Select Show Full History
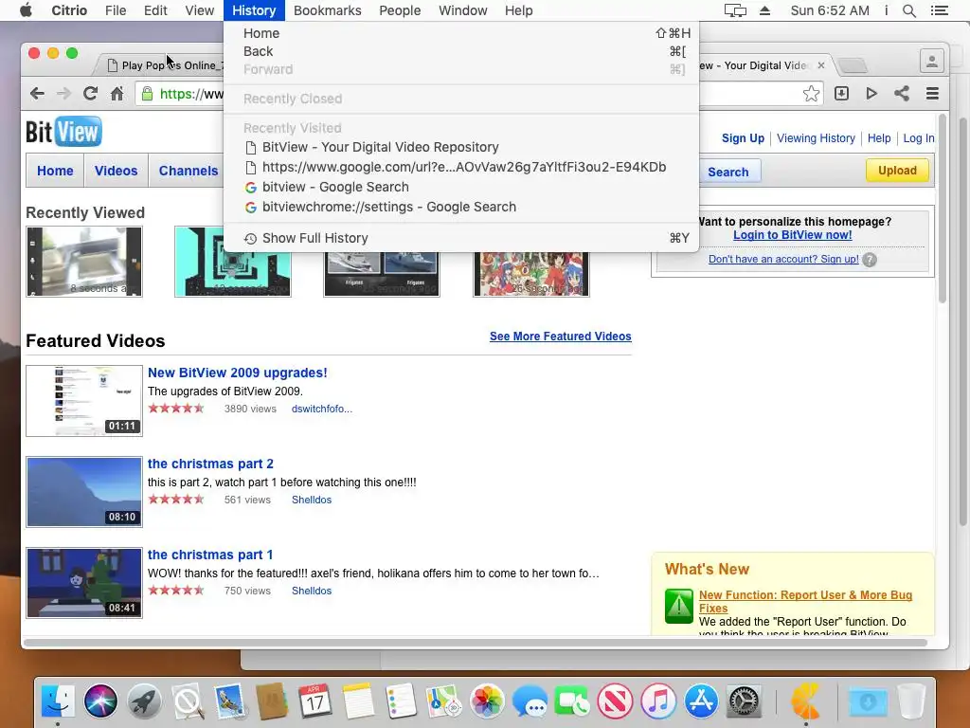Screen dimensions: 970x728 click(x=461, y=238)
